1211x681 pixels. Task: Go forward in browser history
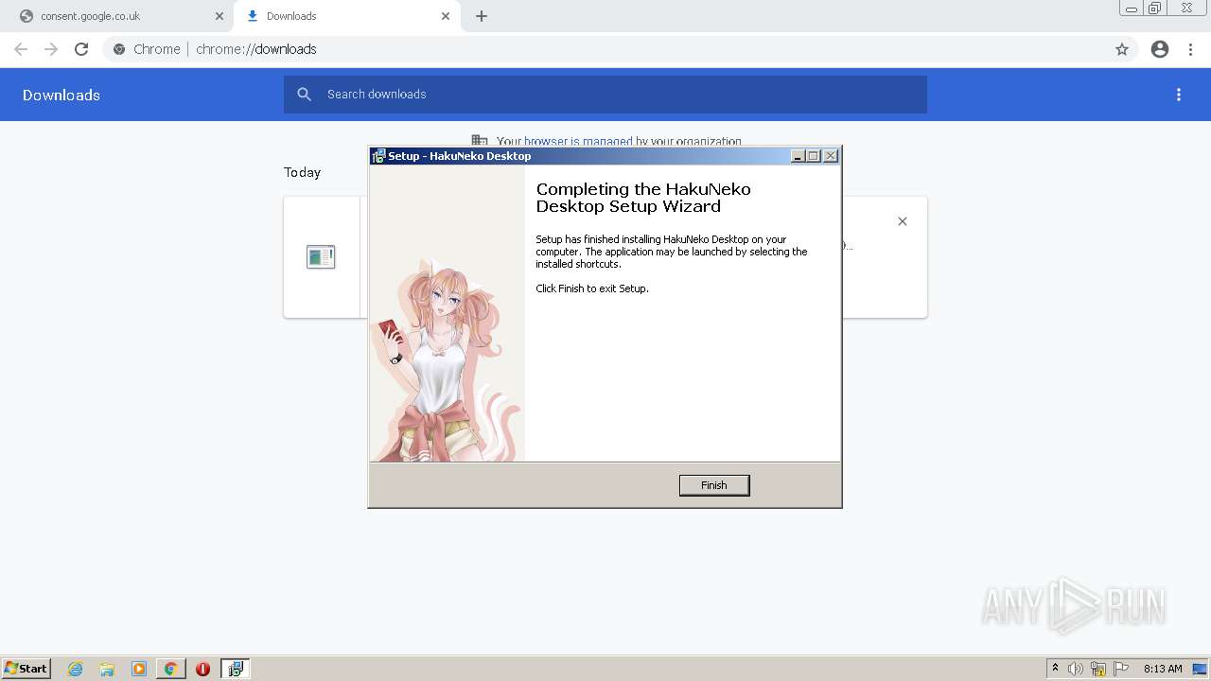coord(51,49)
